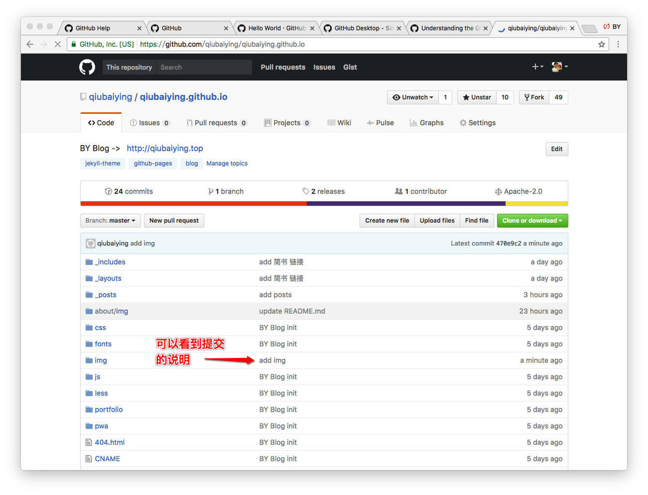Open the plus create-new menu
648x495 pixels.
click(x=537, y=67)
